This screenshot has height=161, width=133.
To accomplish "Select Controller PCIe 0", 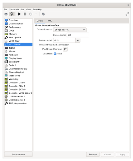I will tap(18, 86).
